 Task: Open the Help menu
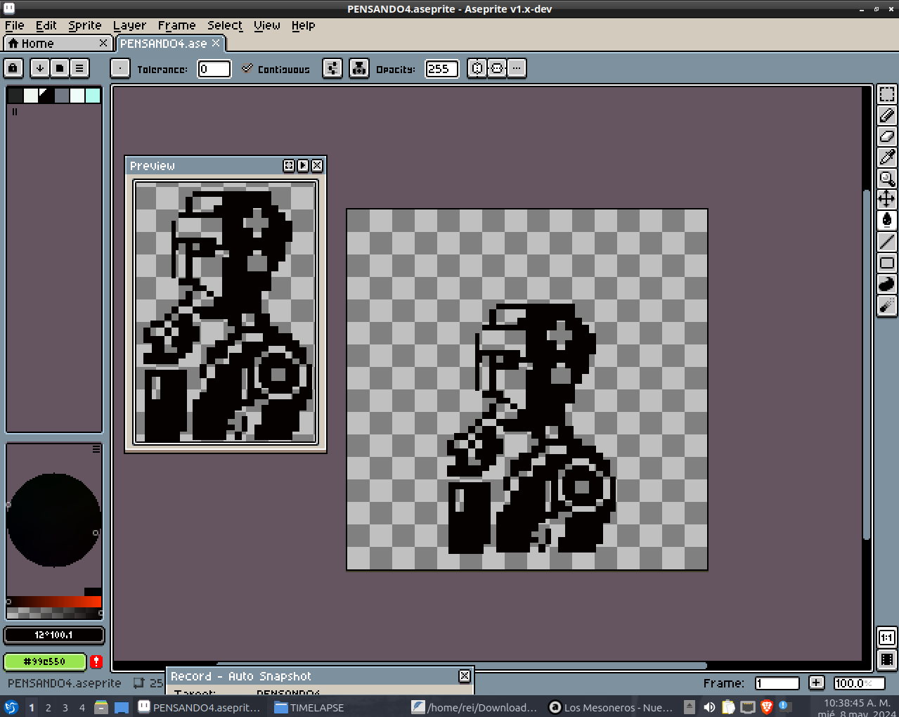pyautogui.click(x=304, y=25)
